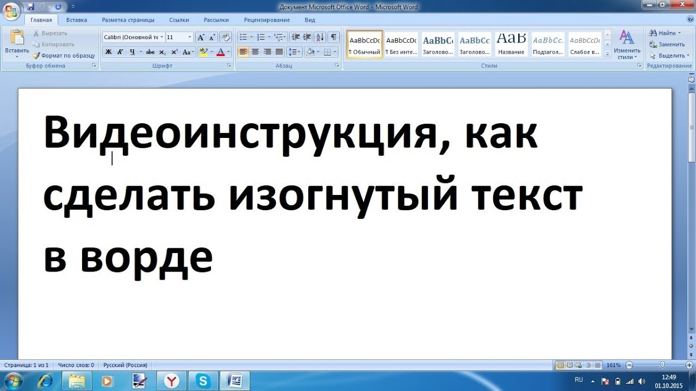
Task: Increase paragraph indent
Action: [307, 37]
